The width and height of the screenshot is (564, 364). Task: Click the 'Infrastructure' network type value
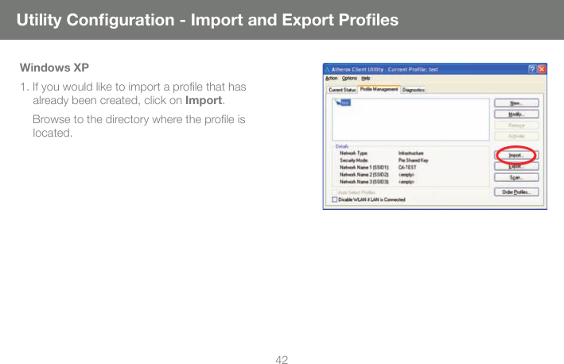coord(410,153)
